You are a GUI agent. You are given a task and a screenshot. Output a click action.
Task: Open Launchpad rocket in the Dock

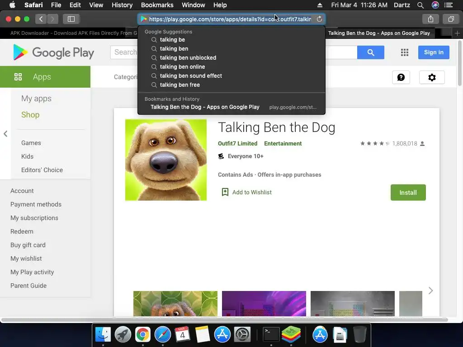pos(123,335)
